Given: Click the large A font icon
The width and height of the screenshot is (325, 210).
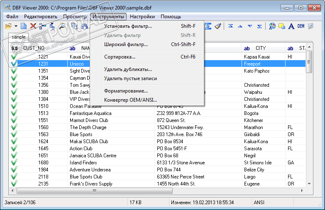Looking at the screenshot, I should pyautogui.click(x=291, y=26).
